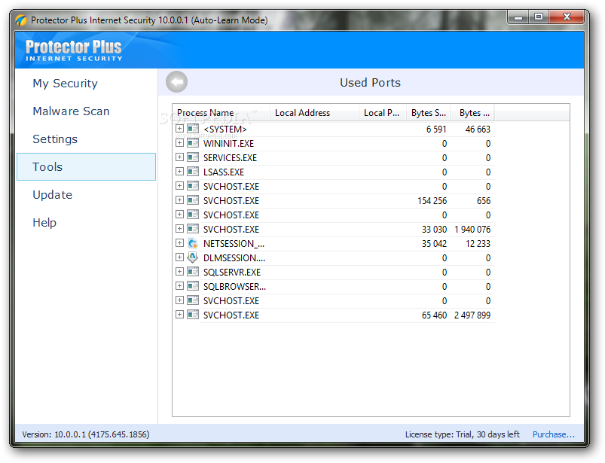Click the round back arrow button
The image size is (605, 463).
coord(177,82)
